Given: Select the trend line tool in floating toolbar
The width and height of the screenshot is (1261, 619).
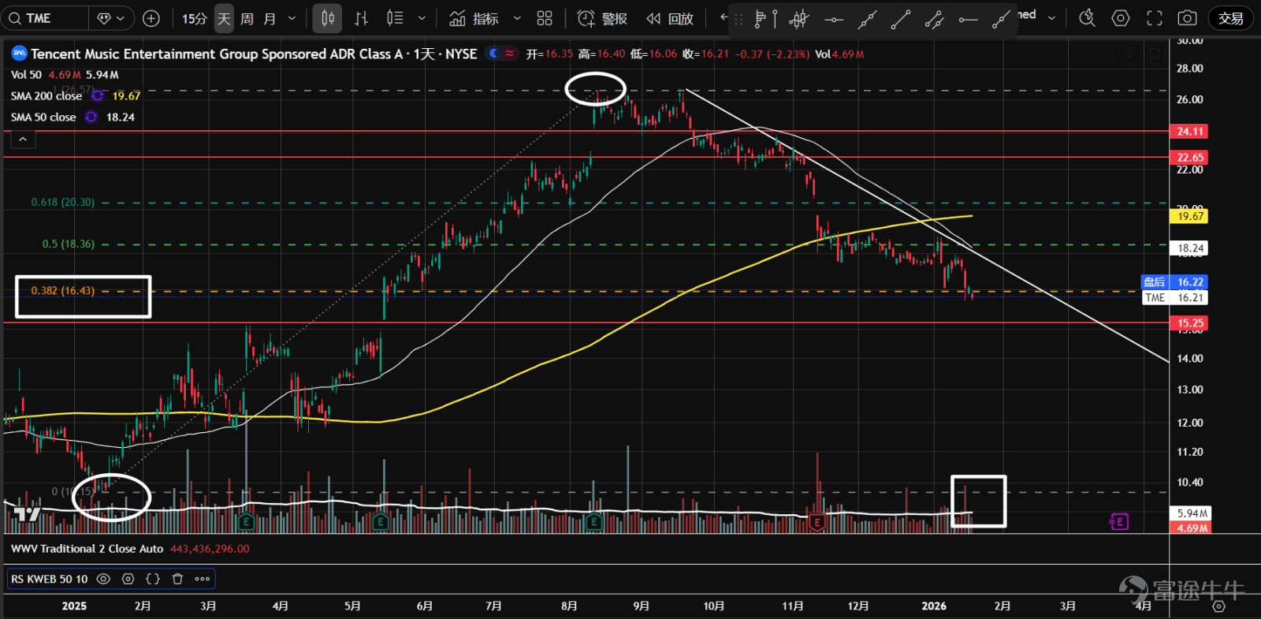Looking at the screenshot, I should pyautogui.click(x=901, y=19).
